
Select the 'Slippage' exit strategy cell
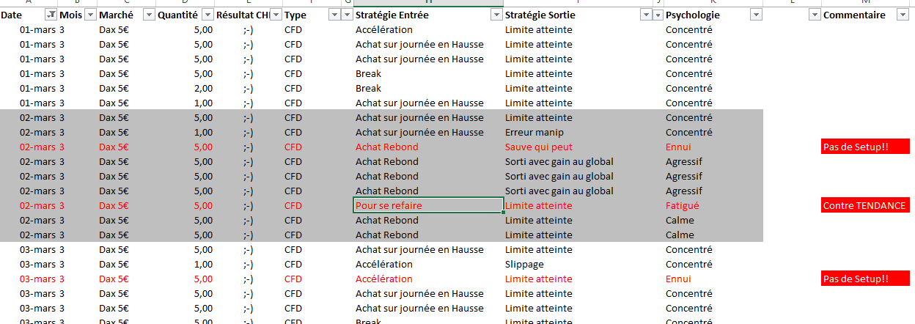[x=525, y=265]
